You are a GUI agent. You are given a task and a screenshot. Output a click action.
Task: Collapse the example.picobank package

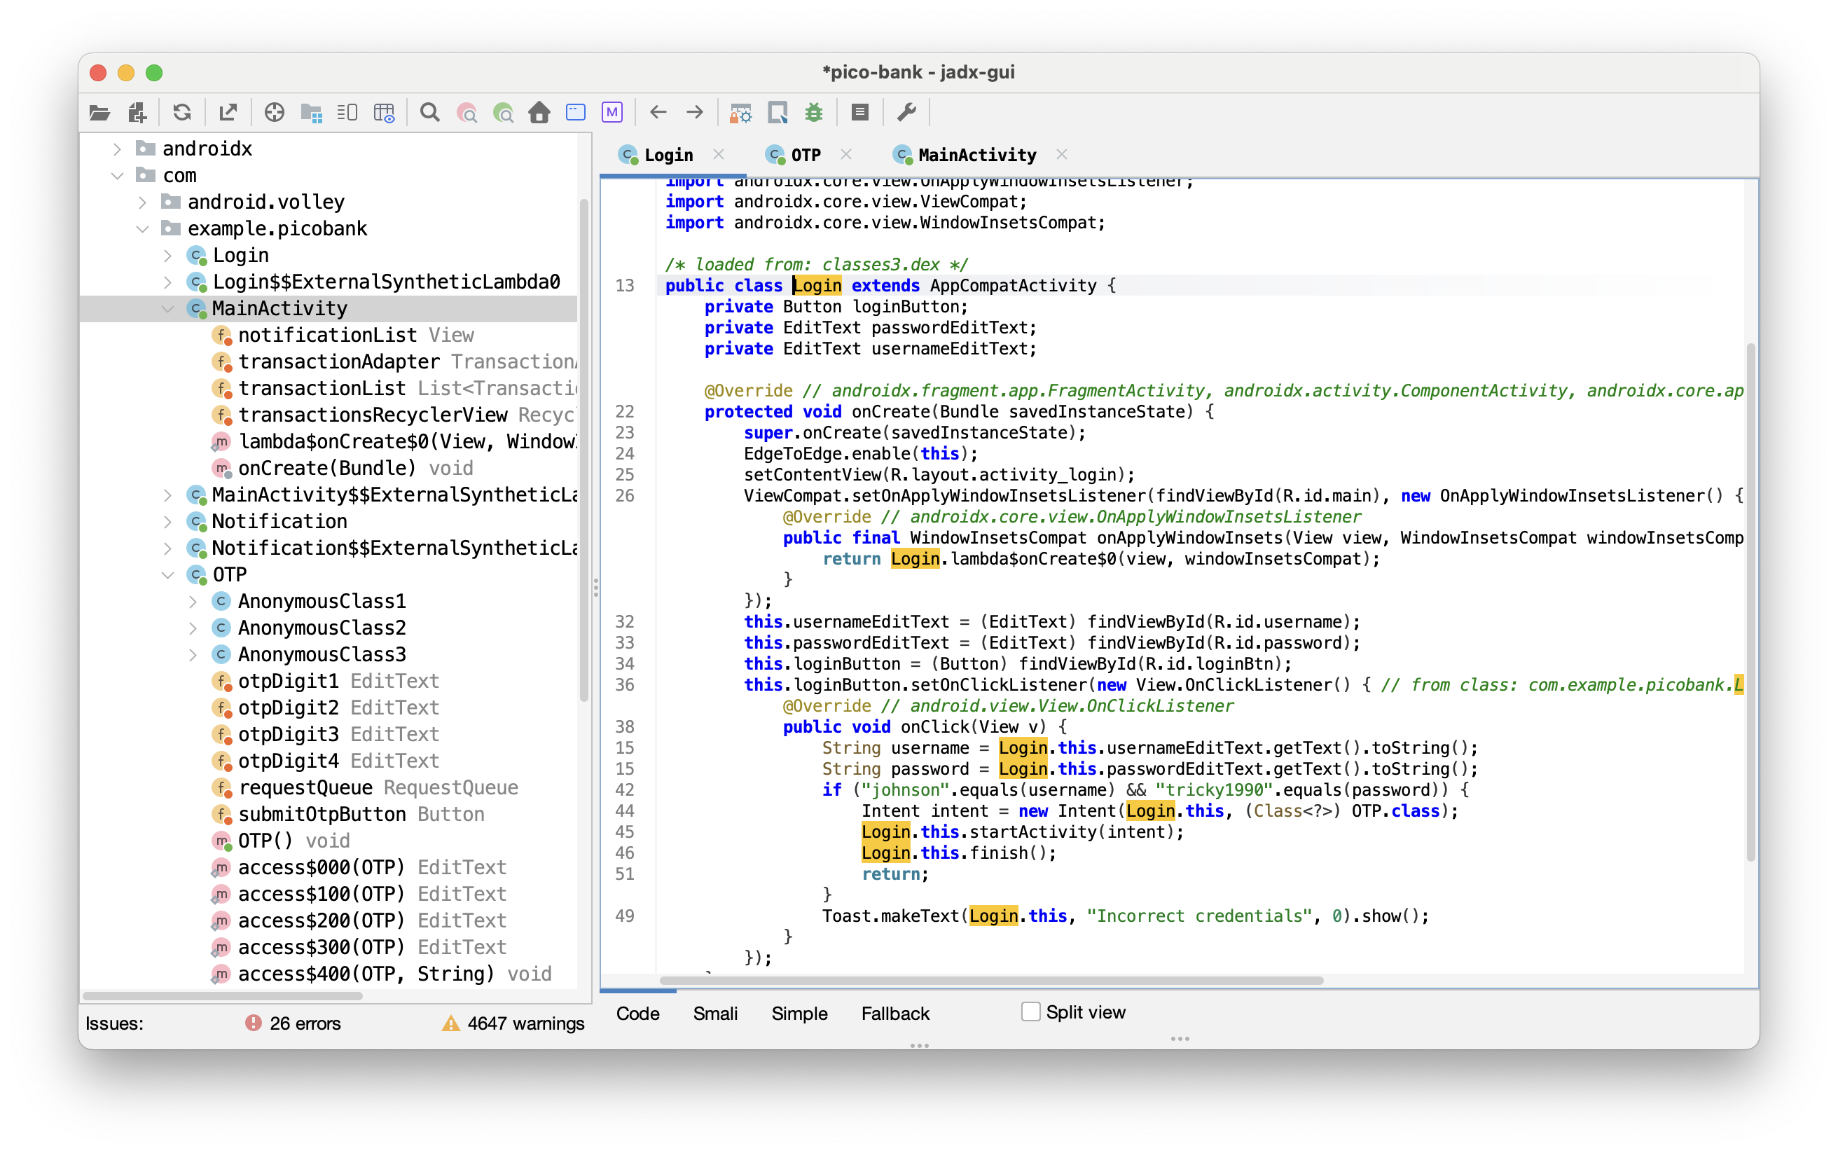(141, 228)
